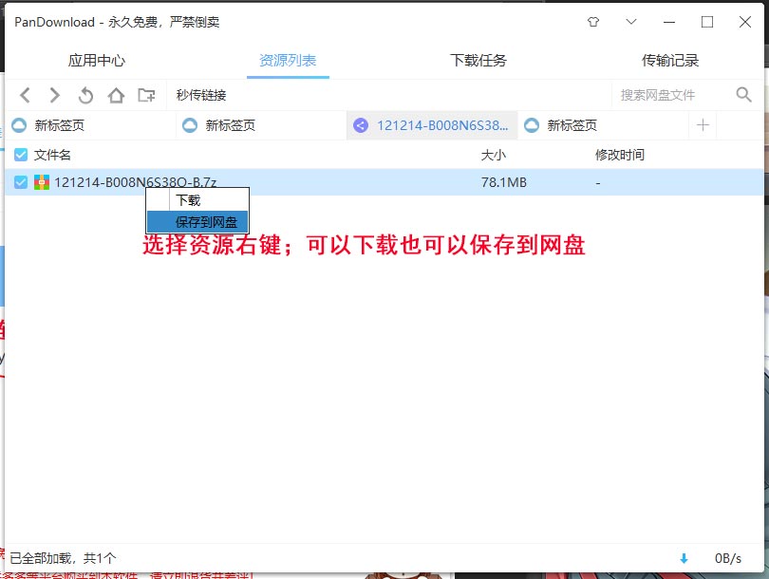Image resolution: width=769 pixels, height=579 pixels.
Task: Click the skin/theme shirt icon in titlebar
Action: [592, 21]
